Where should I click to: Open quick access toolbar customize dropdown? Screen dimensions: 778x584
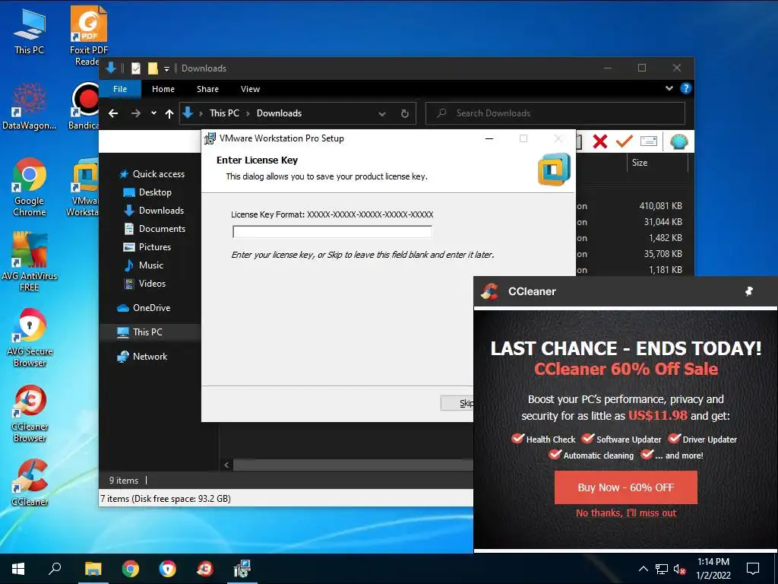pyautogui.click(x=166, y=68)
